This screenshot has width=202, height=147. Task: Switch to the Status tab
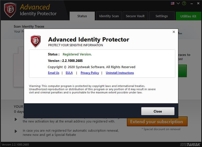(82, 16)
